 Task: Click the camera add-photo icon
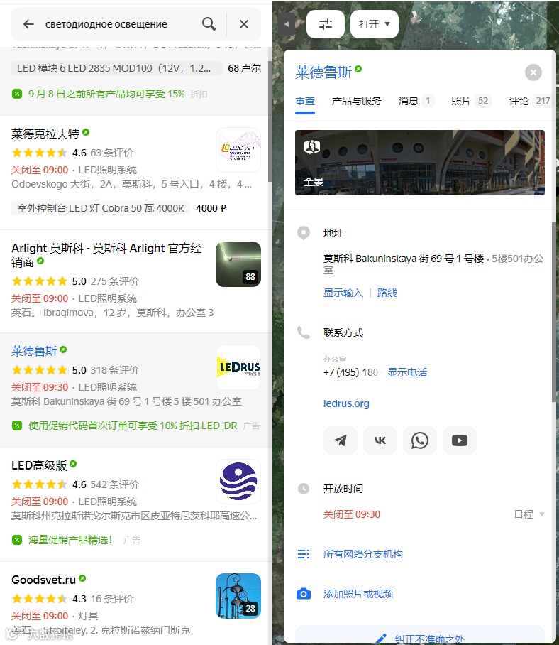(x=304, y=594)
